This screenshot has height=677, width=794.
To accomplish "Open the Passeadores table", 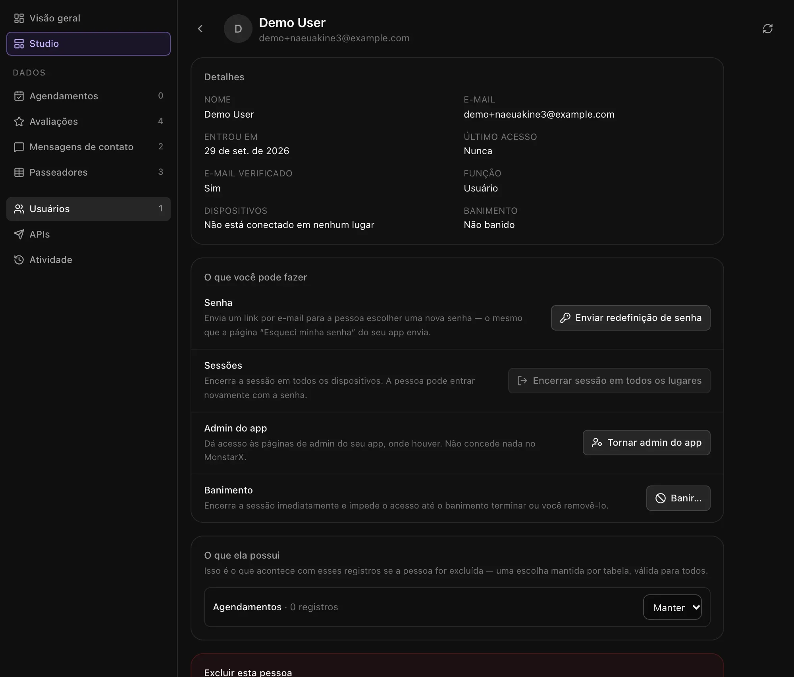I will (x=89, y=172).
